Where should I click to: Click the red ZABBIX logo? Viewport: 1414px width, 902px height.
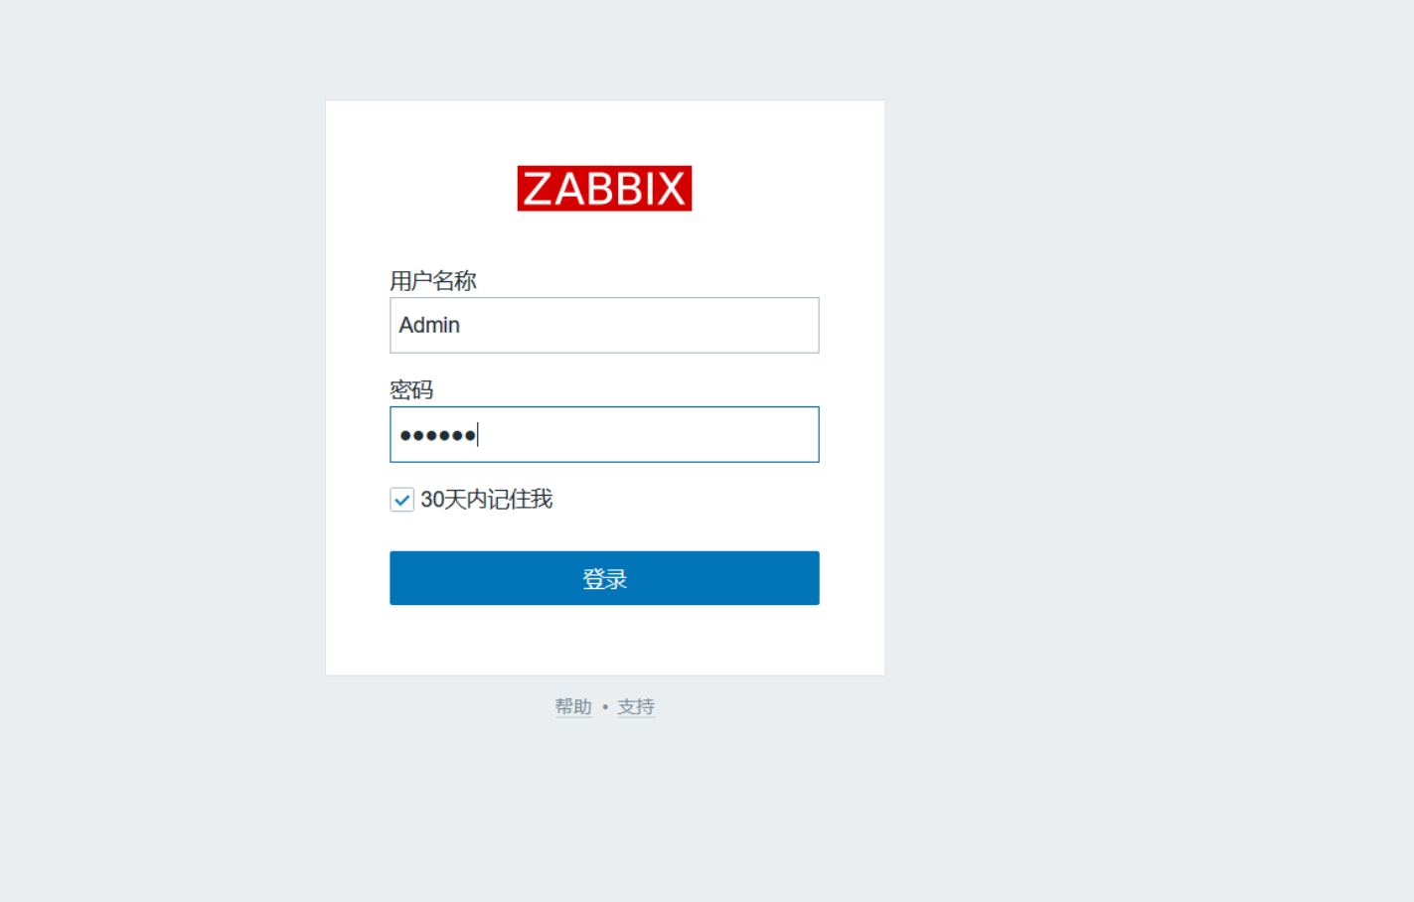[x=604, y=188]
